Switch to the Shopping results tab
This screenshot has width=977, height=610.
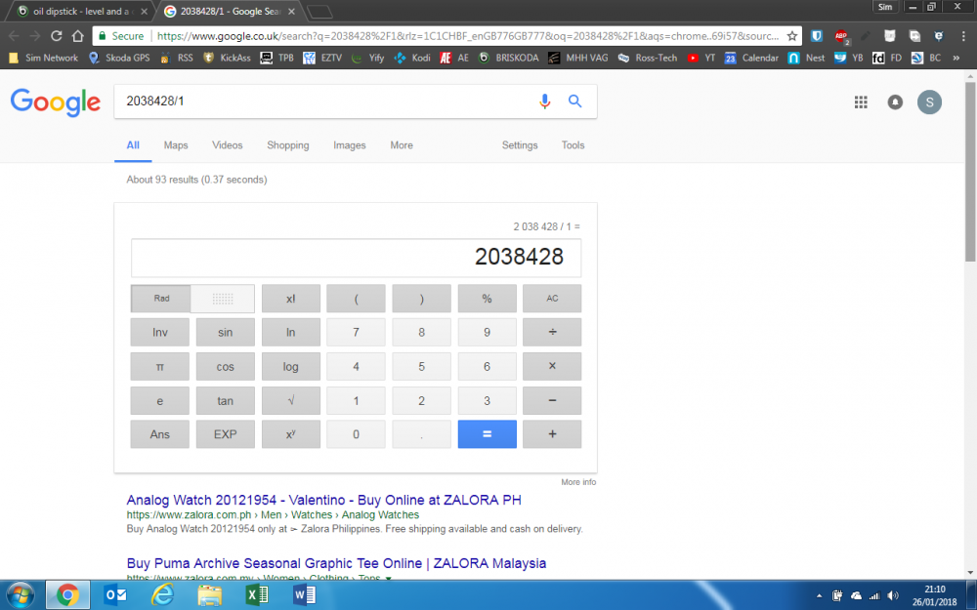click(x=288, y=145)
